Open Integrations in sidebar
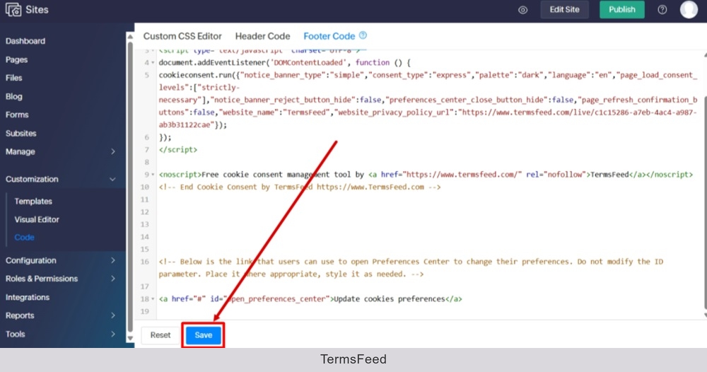This screenshot has height=372, width=707. pyautogui.click(x=28, y=298)
